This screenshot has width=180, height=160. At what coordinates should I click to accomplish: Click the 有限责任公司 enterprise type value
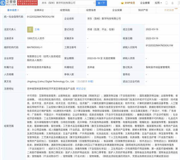44,58
